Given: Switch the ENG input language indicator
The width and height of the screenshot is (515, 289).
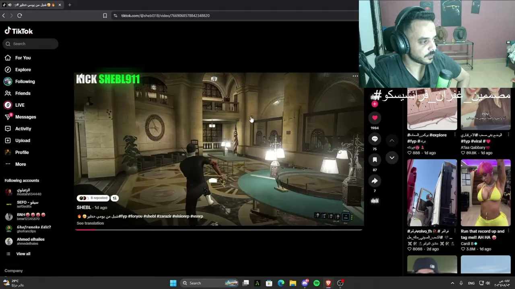Looking at the screenshot, I should pyautogui.click(x=471, y=283).
